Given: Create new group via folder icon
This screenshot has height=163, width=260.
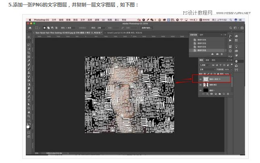Looking at the screenshot, I should tap(220, 94).
